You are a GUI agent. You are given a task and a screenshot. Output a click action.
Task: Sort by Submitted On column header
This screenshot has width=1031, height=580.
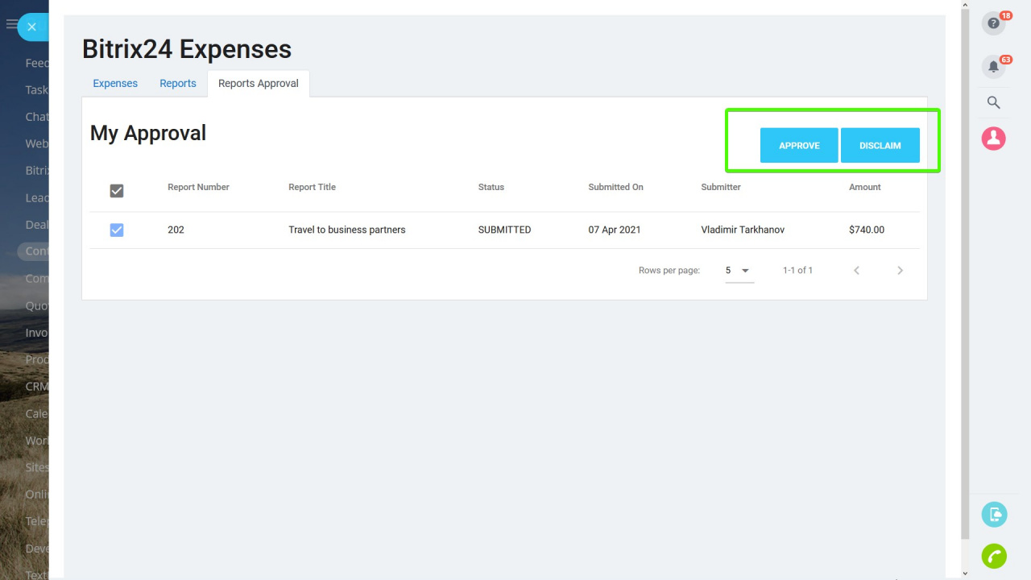point(615,187)
